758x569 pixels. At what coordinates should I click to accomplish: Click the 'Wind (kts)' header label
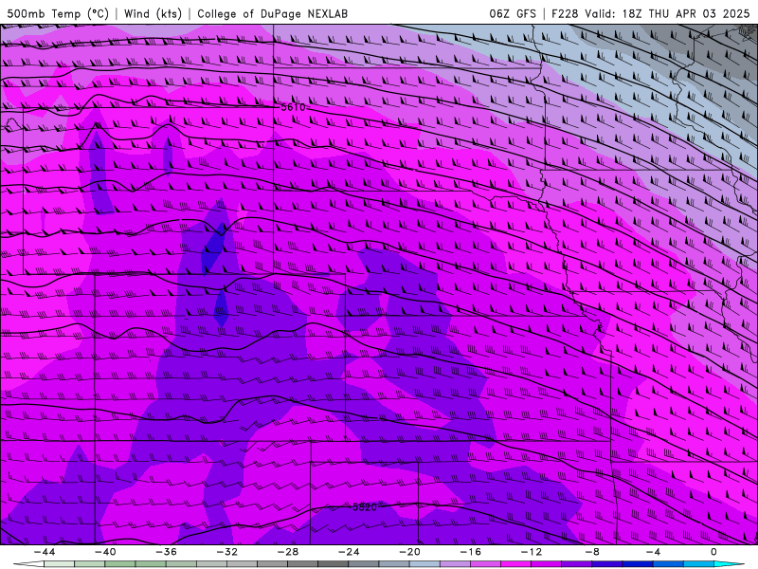click(153, 13)
